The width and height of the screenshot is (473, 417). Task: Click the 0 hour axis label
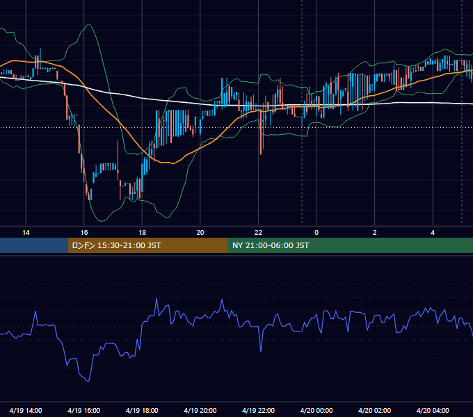[x=316, y=233]
